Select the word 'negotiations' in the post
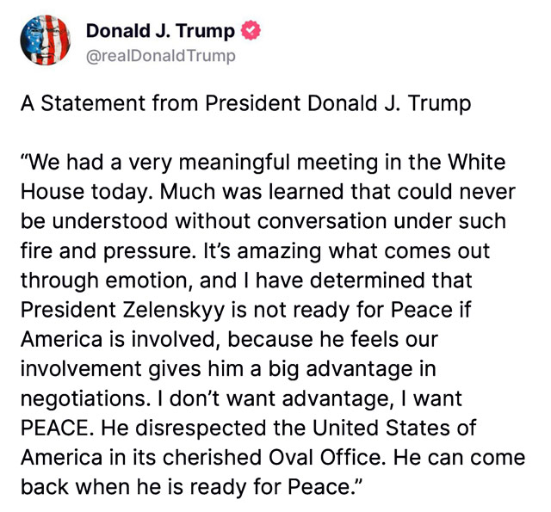The height and width of the screenshot is (512, 551). pyautogui.click(x=83, y=399)
